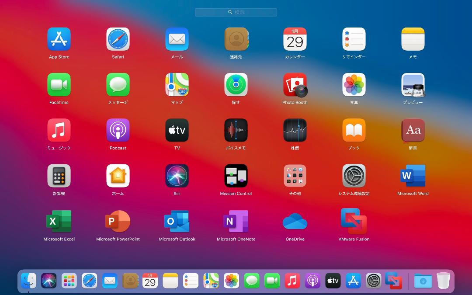Open the ホーム app
Viewport: 472px width, 295px height.
(118, 176)
